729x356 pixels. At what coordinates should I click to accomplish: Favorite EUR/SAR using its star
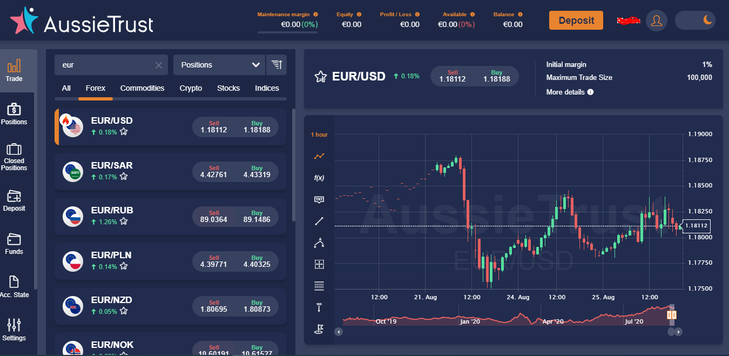[x=124, y=177]
